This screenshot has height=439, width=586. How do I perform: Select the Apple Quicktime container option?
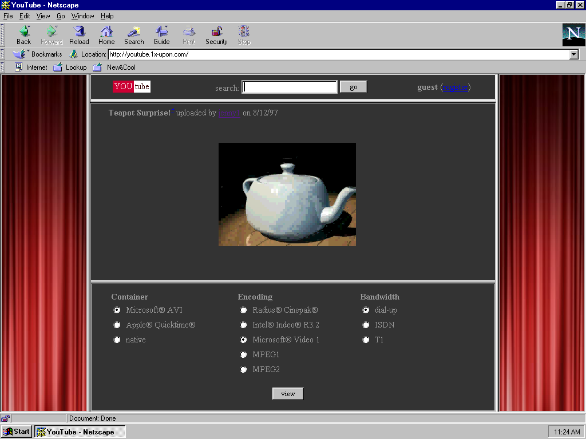coord(117,325)
